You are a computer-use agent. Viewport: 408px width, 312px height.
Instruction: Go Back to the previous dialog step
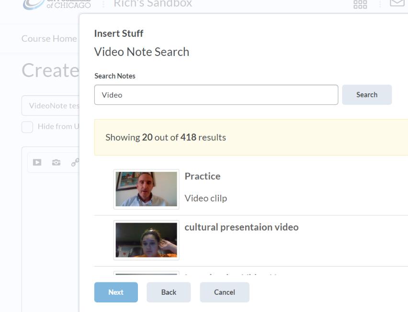tap(169, 292)
